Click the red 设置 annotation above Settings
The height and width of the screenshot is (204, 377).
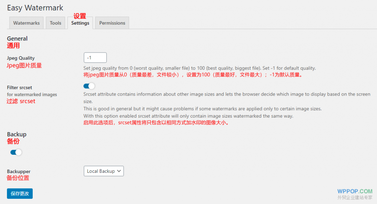[80, 16]
